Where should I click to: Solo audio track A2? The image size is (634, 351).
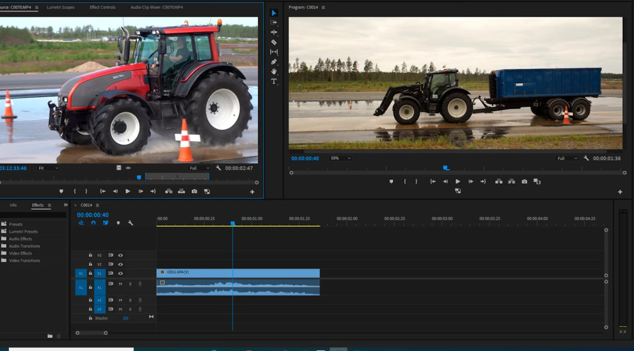(130, 300)
